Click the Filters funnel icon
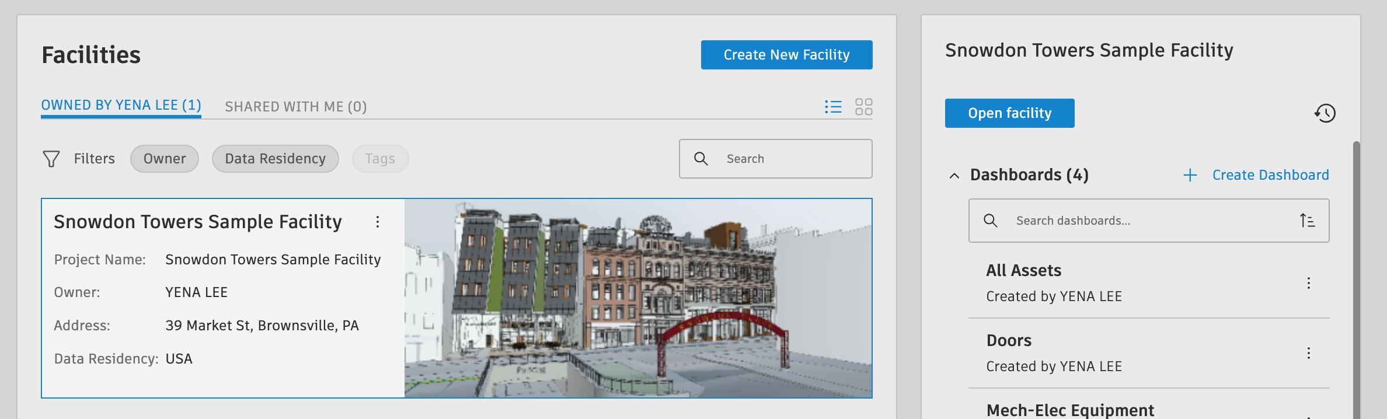 pos(51,159)
